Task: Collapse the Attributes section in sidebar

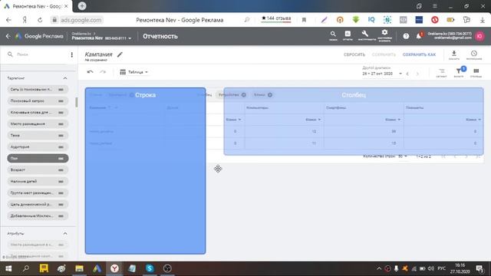Action: [65, 233]
